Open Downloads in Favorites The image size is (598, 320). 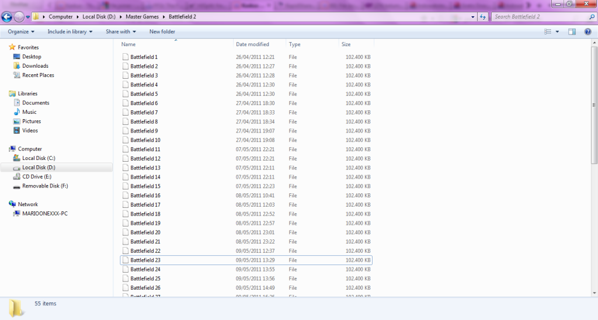click(35, 66)
